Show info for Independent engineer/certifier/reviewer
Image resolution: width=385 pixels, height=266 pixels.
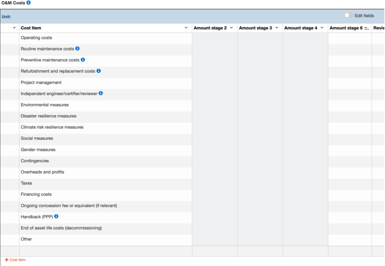pyautogui.click(x=101, y=93)
